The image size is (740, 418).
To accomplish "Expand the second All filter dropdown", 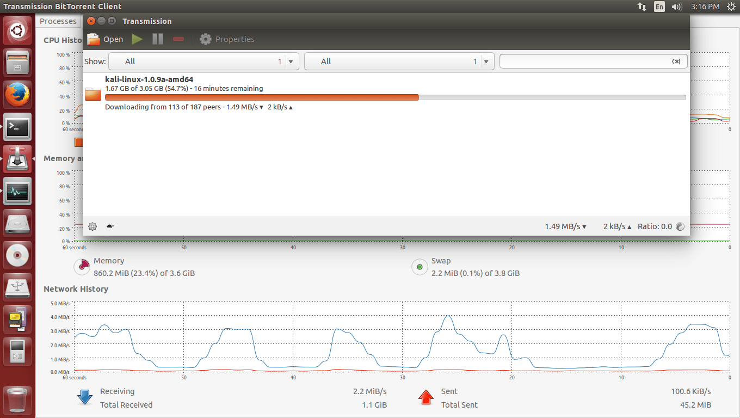I will click(x=399, y=62).
